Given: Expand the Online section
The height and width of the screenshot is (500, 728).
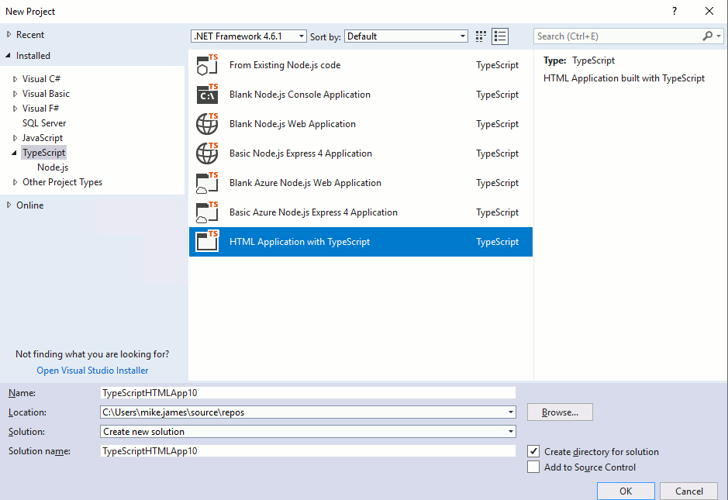Looking at the screenshot, I should pos(9,205).
